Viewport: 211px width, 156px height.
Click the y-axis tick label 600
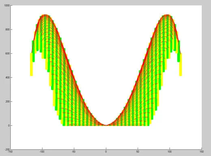[7, 53]
